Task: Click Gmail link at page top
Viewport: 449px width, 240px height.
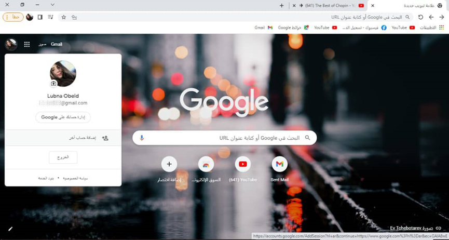Action: pyautogui.click(x=57, y=44)
